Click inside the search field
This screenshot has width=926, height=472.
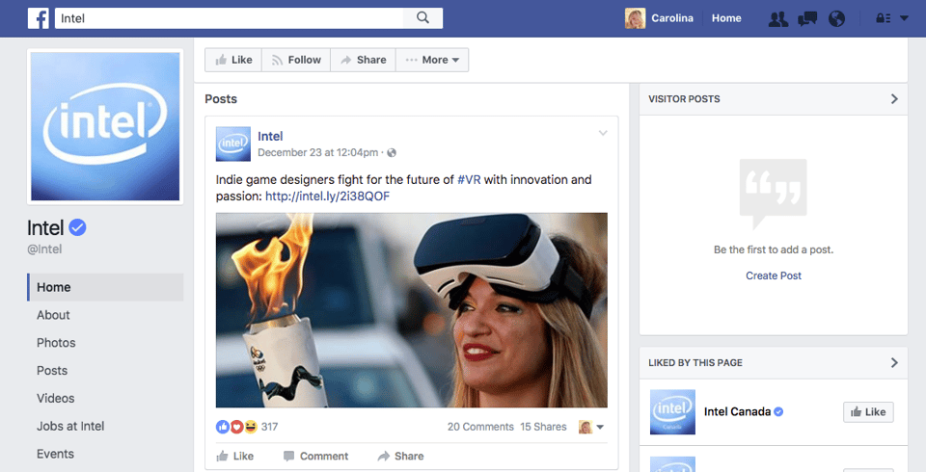(230, 17)
